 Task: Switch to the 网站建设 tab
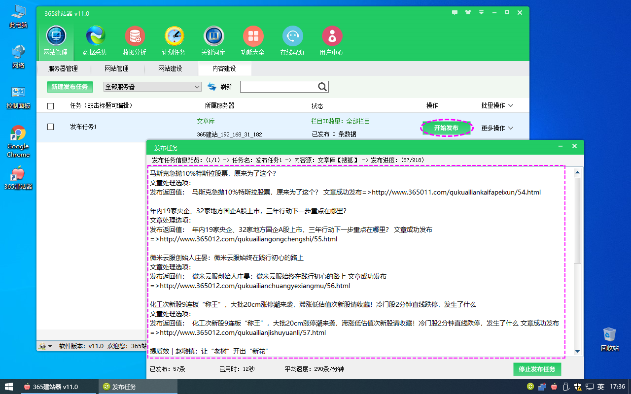(170, 68)
